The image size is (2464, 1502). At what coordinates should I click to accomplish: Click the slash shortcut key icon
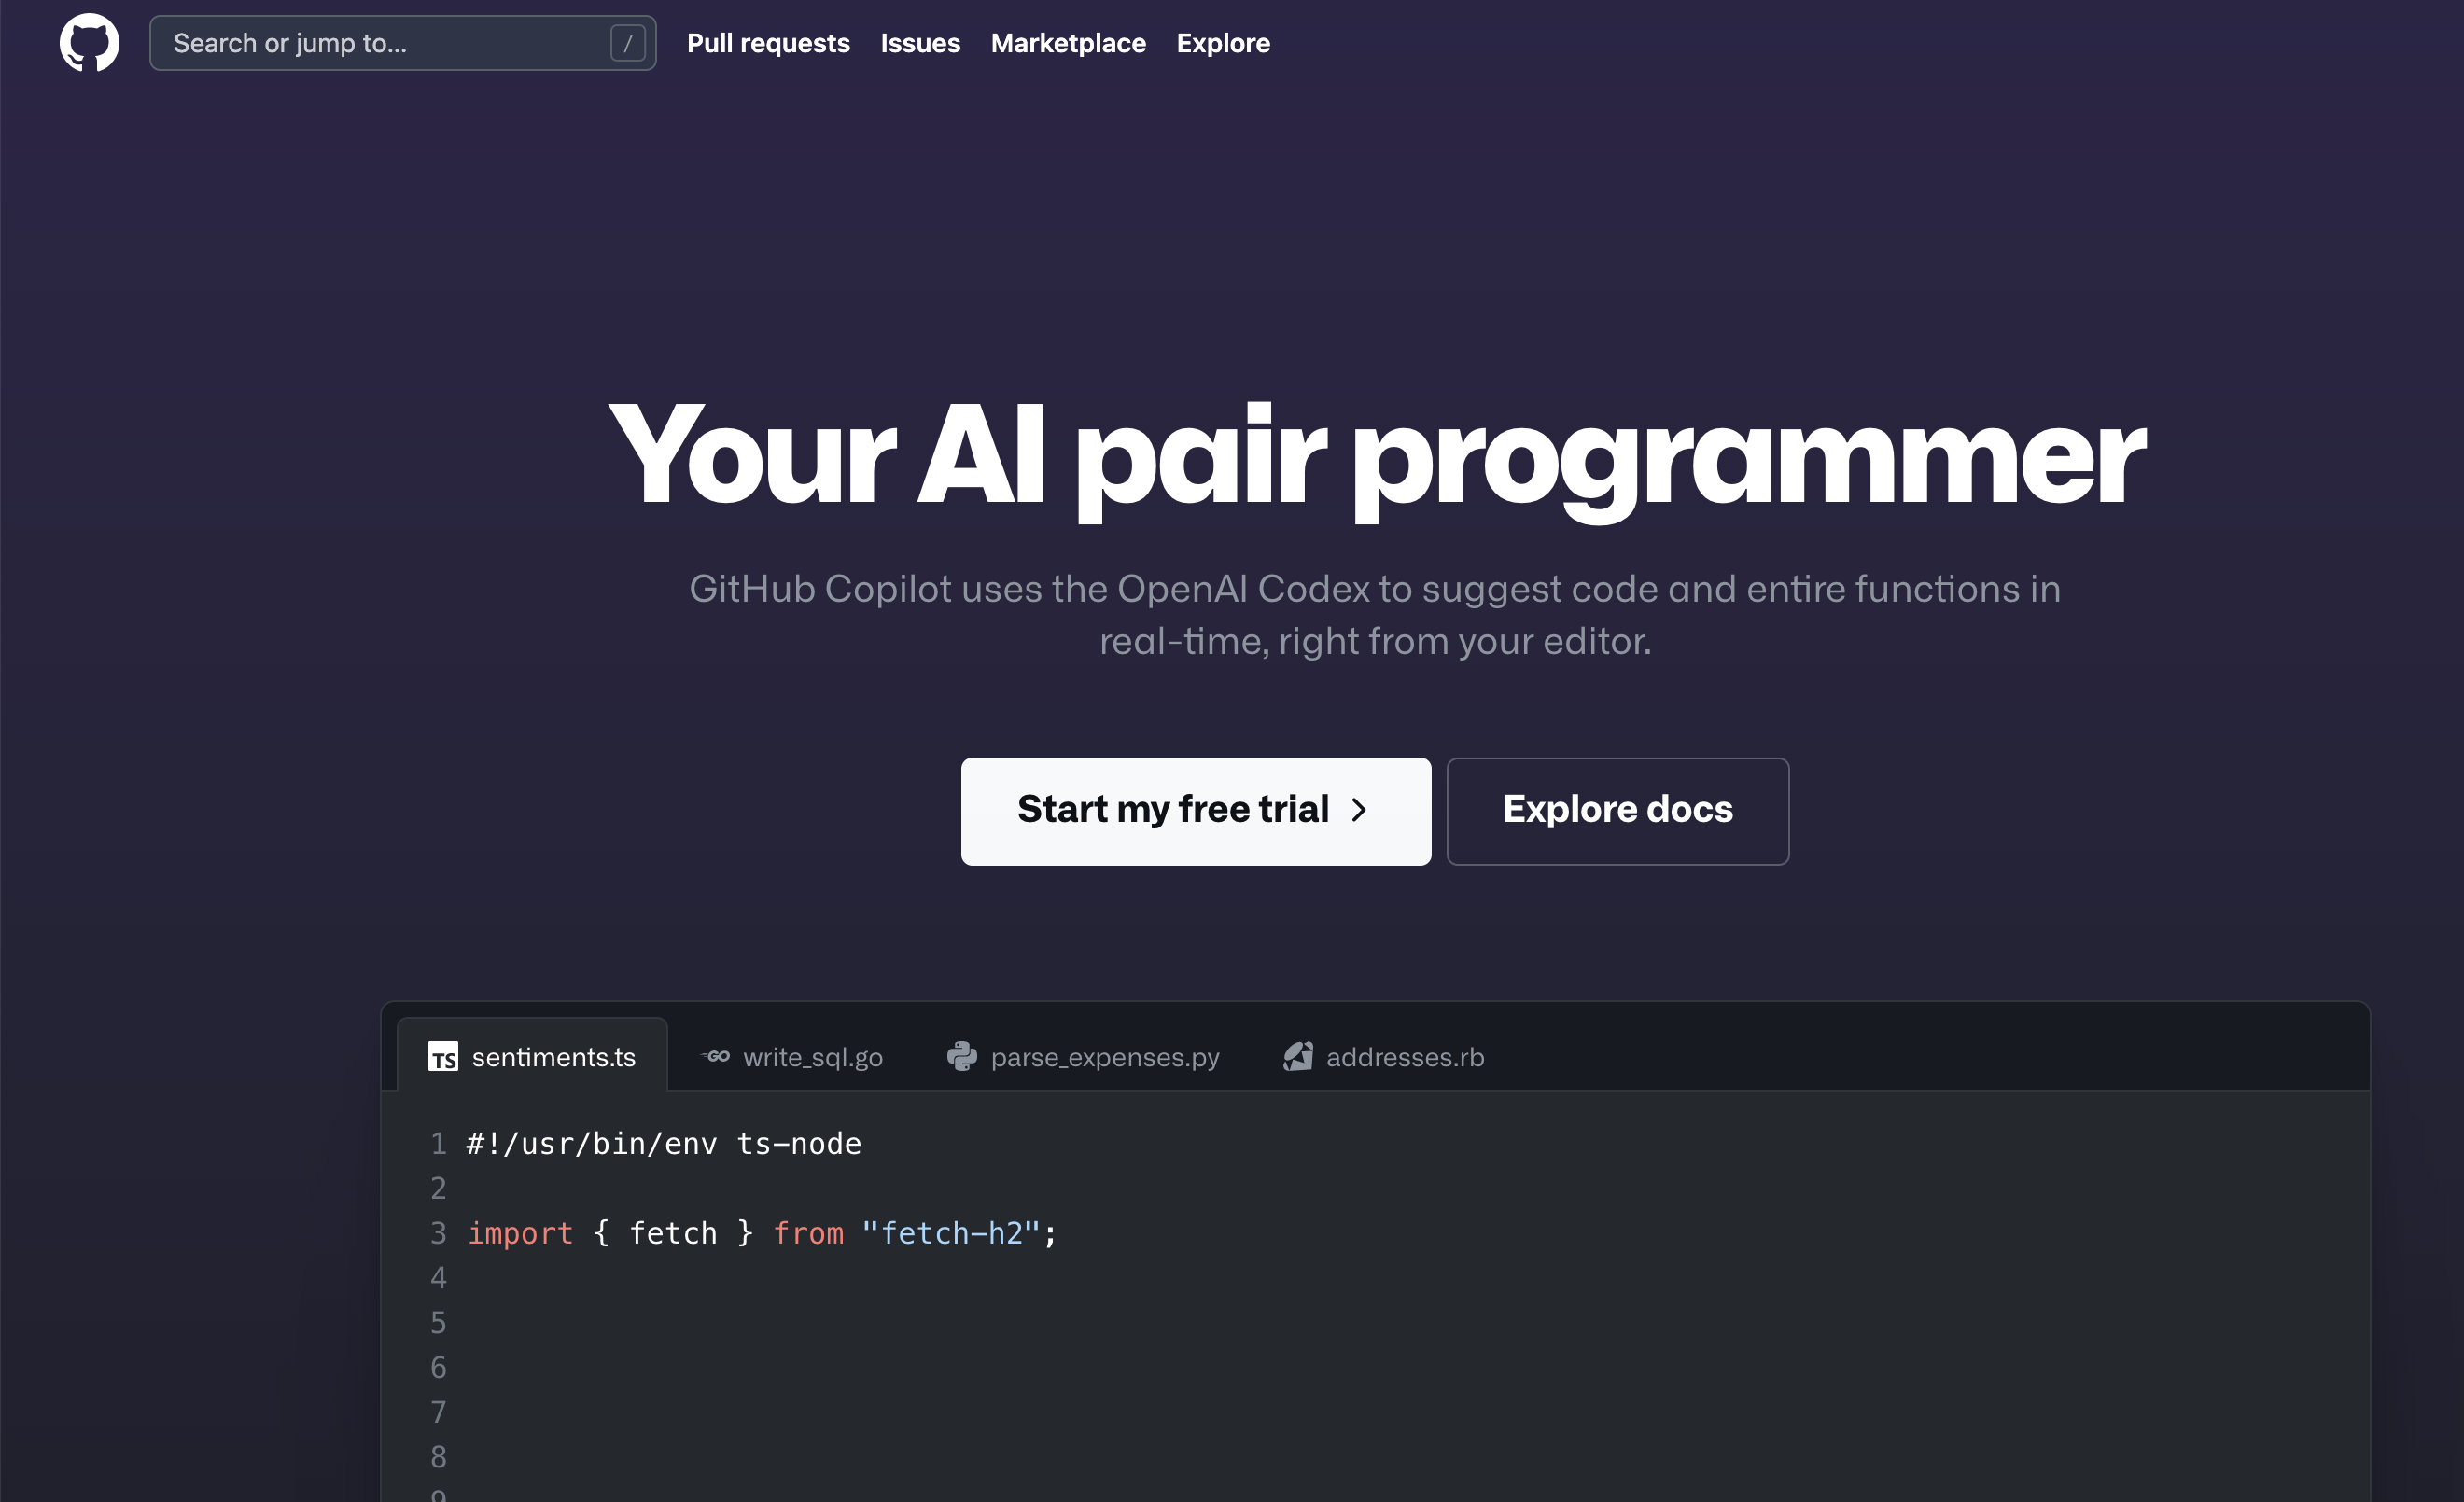tap(628, 43)
